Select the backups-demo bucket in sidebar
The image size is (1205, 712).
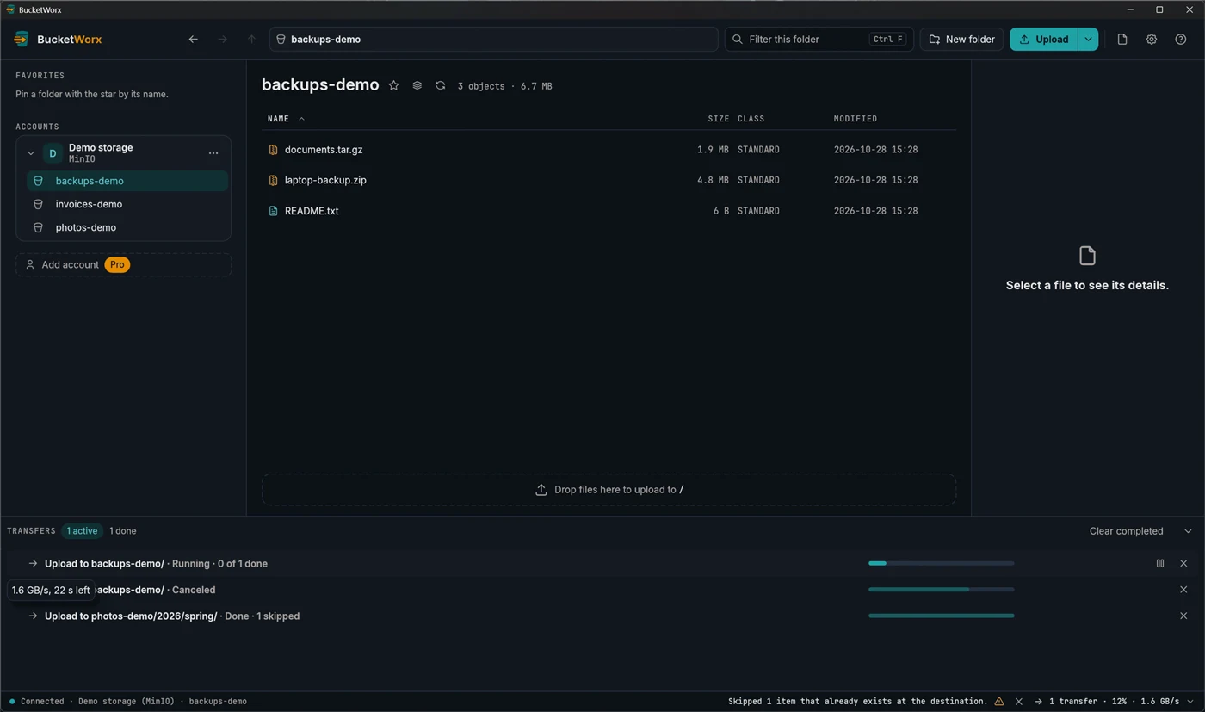(127, 181)
